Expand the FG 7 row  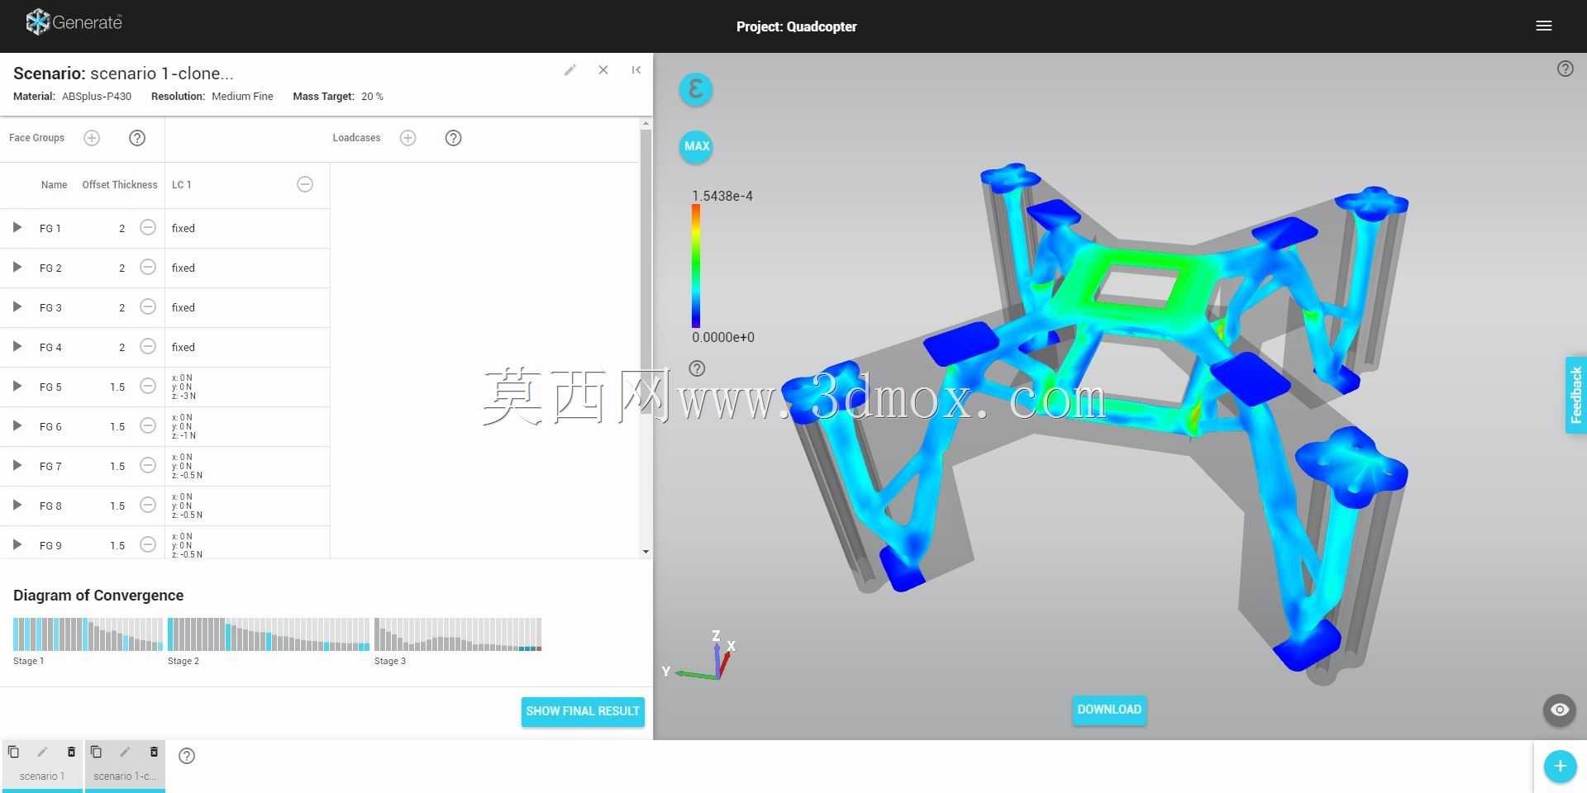pos(17,465)
